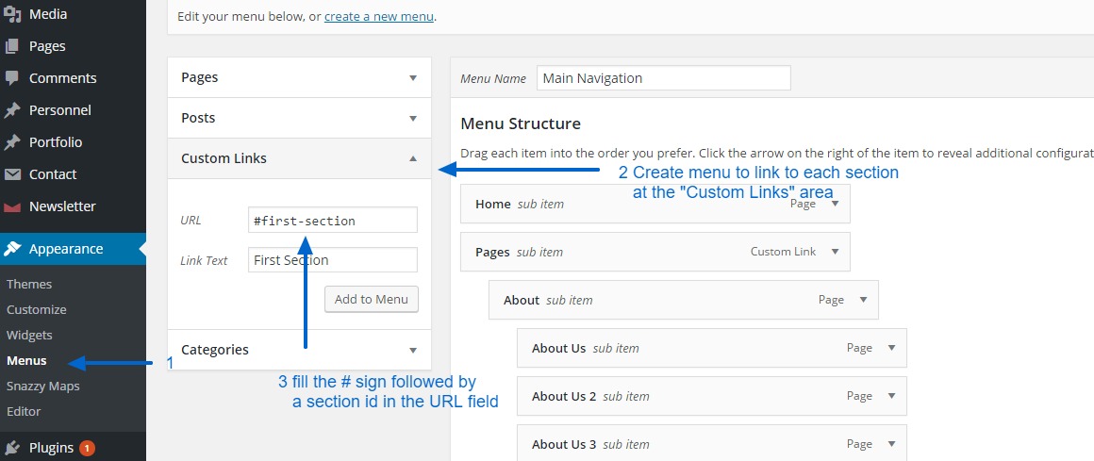Click the Plugins plug icon
This screenshot has width=1094, height=461.
[12, 448]
